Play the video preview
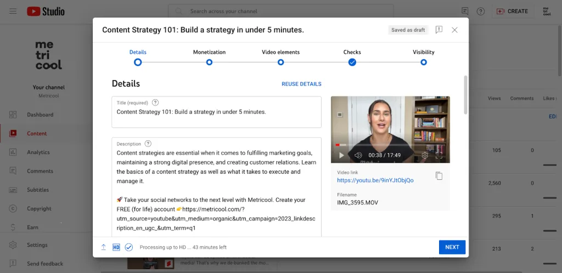Viewport: 562px width, 273px height. [x=342, y=155]
